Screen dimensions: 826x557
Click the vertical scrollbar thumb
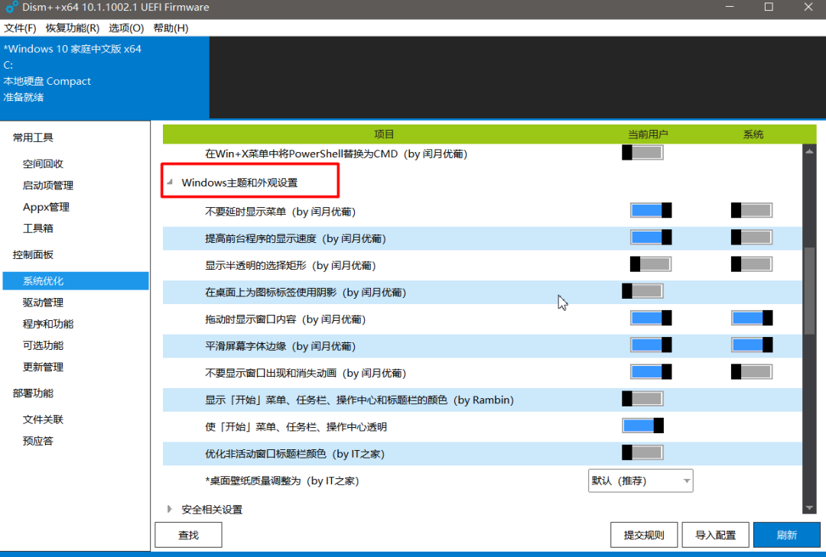809,290
